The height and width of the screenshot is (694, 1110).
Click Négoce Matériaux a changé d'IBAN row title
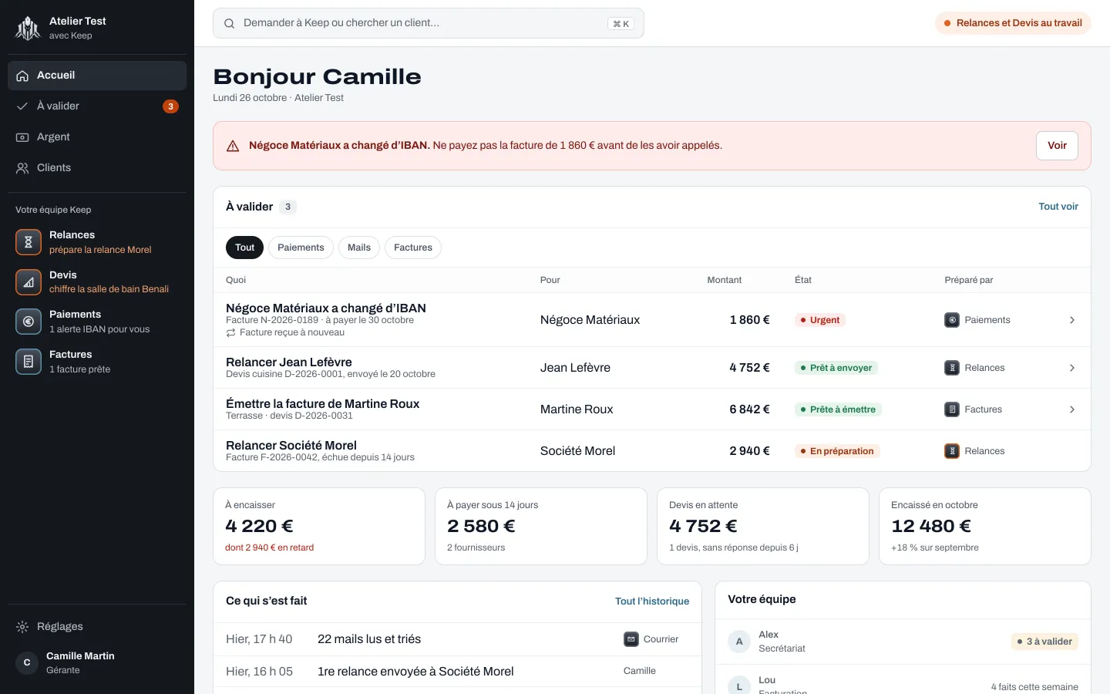[x=326, y=308]
